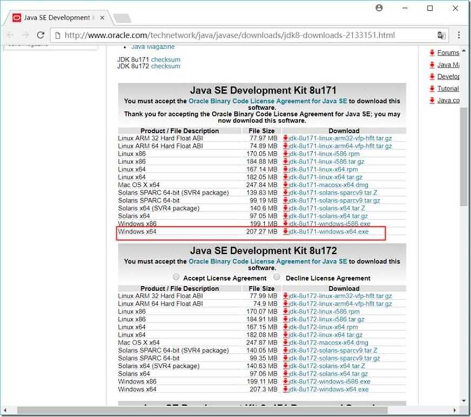
Task: Select the Java SE Development tab
Action: [57, 18]
